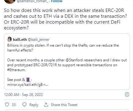The image size is (133, 111).
Task: Click the @kaili_jenner handle
Action: click(39, 40)
